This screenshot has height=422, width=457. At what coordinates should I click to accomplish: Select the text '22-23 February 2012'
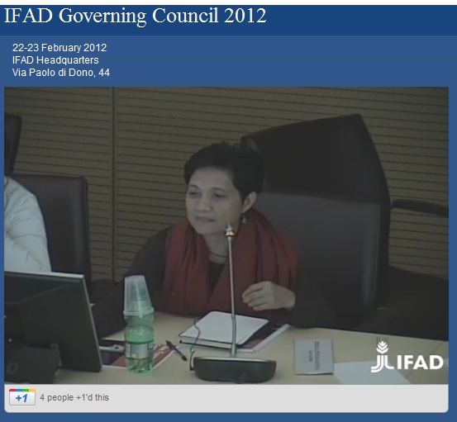click(60, 47)
